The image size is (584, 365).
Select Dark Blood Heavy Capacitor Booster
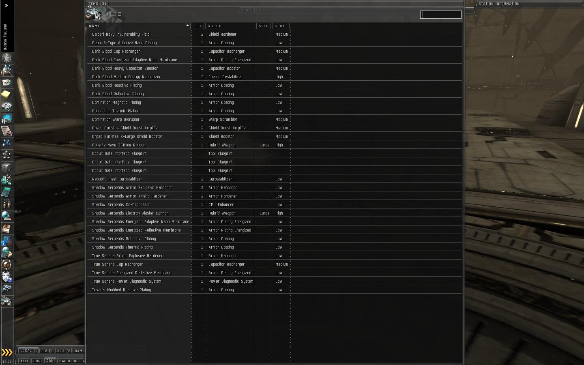point(274,68)
